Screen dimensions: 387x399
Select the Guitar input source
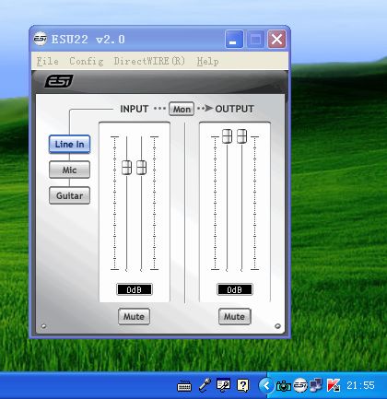pos(69,195)
